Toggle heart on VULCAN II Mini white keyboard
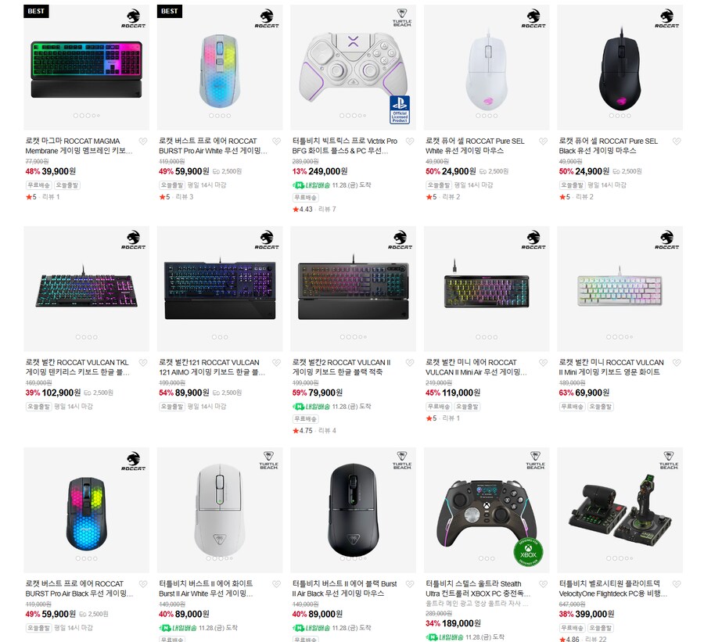This screenshot has height=642, width=704. (676, 363)
